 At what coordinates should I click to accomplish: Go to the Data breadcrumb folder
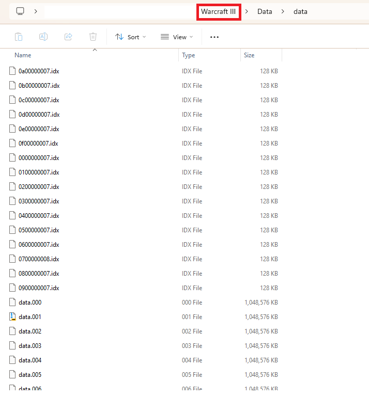point(265,12)
